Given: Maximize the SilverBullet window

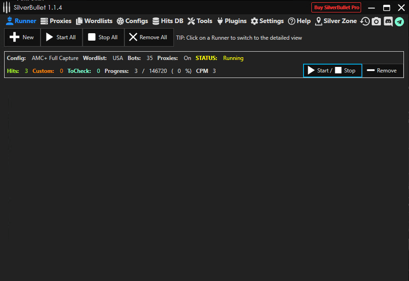Looking at the screenshot, I should (386, 7).
